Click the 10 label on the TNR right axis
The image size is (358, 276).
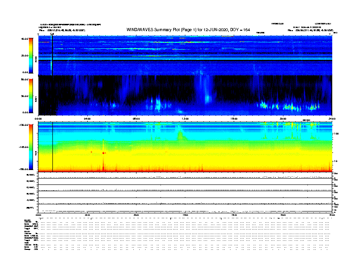click(x=335, y=161)
